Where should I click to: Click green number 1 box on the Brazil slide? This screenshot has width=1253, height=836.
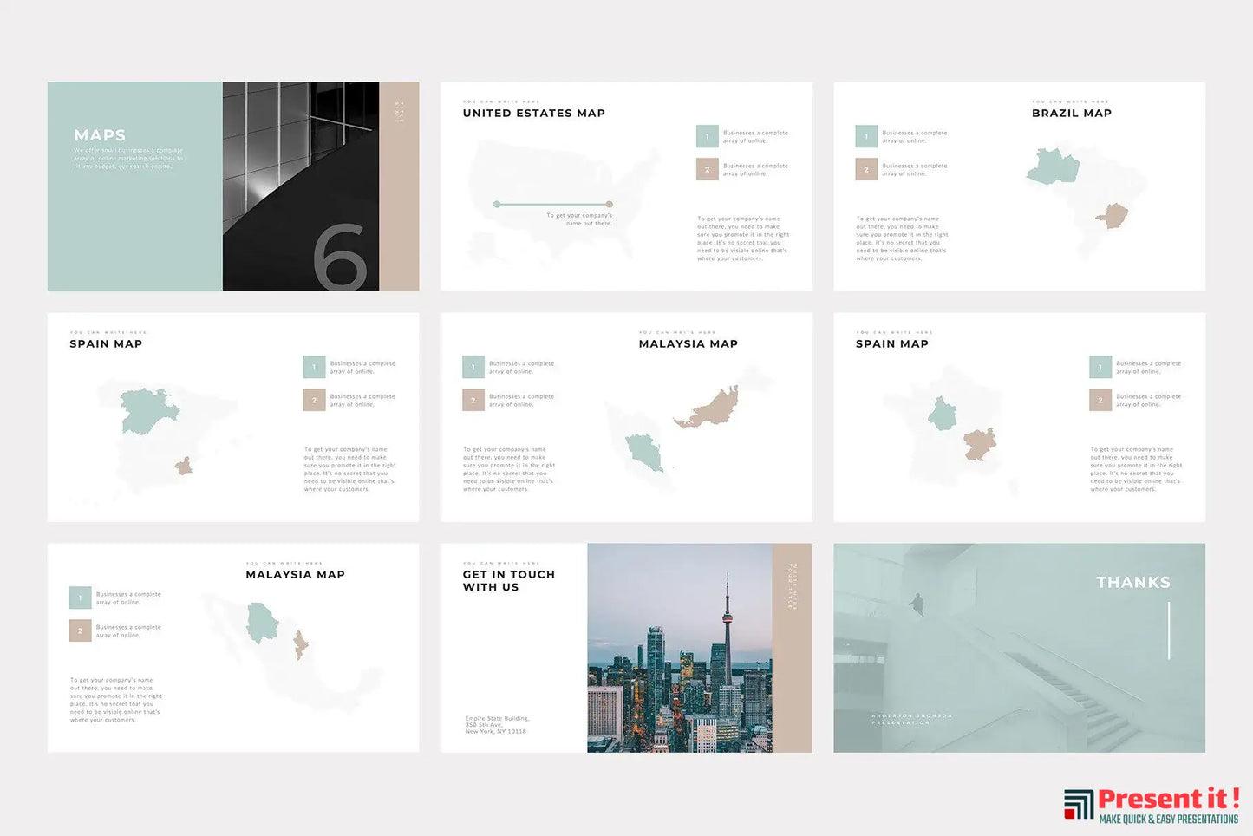click(x=865, y=136)
